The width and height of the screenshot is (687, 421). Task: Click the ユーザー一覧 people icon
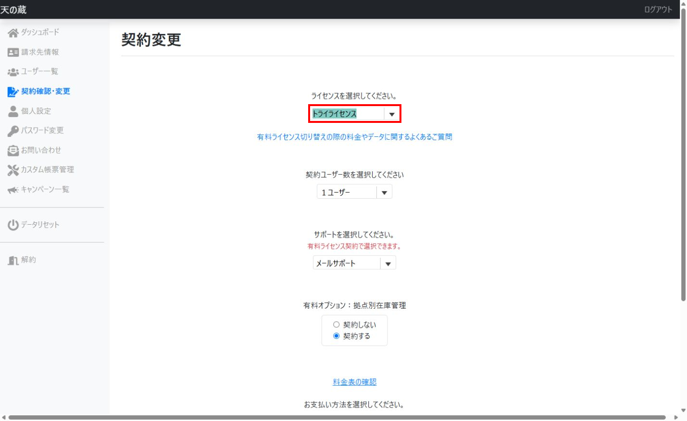13,72
